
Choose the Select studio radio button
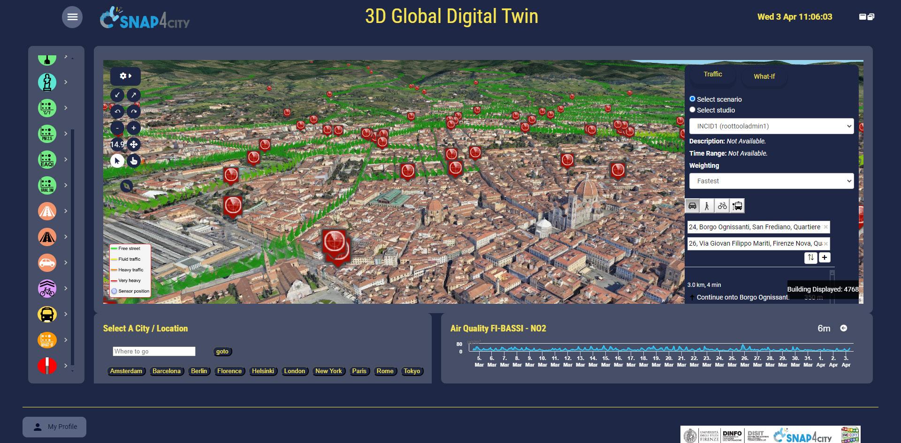[692, 110]
